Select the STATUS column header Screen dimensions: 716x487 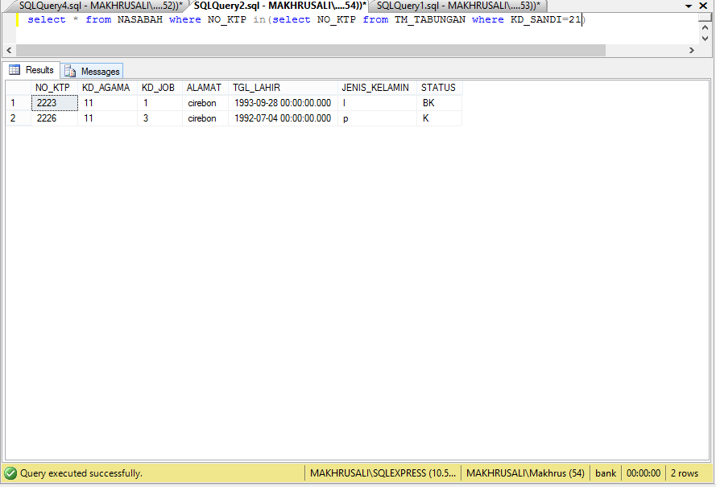click(439, 88)
